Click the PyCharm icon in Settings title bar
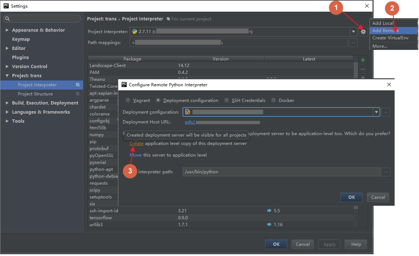 (x=6, y=6)
